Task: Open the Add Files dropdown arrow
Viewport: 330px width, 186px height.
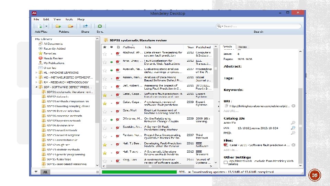Action: [x=46, y=26]
